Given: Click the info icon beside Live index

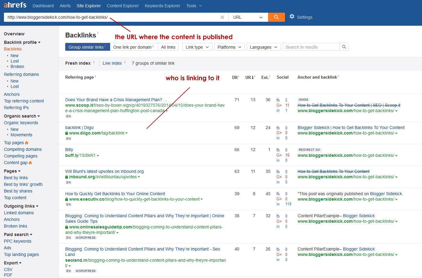Looking at the screenshot, I should 125,62.
